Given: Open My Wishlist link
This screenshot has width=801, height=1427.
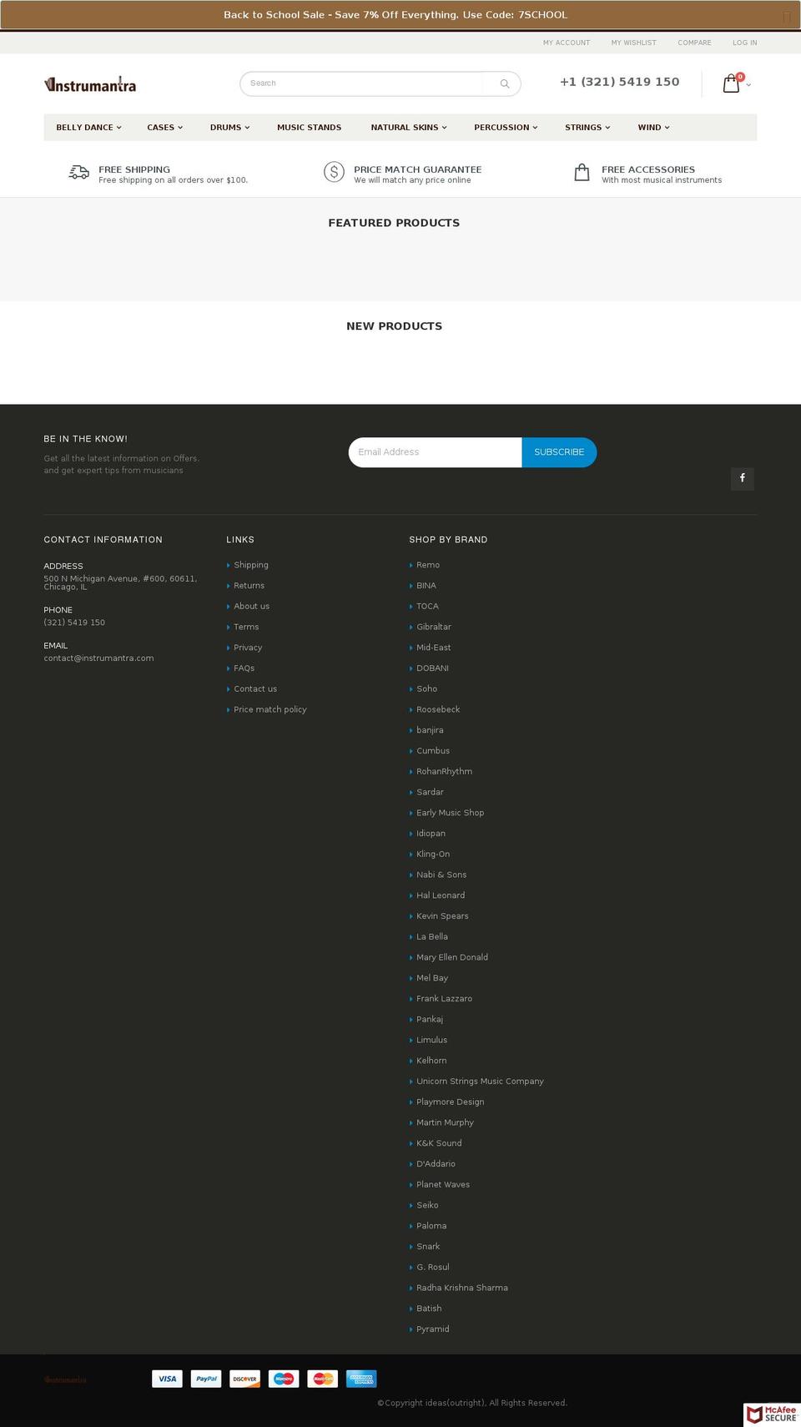Looking at the screenshot, I should (633, 43).
